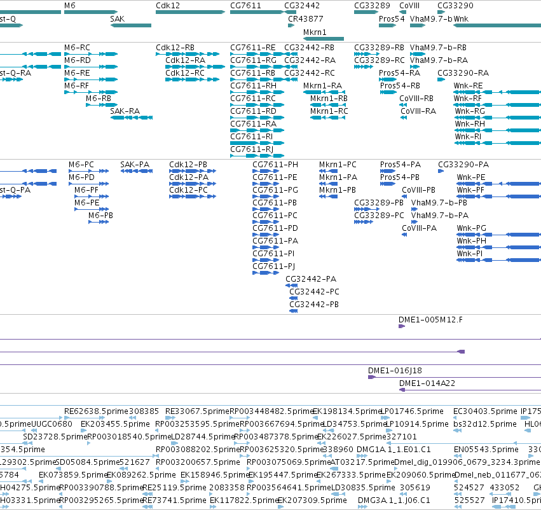The height and width of the screenshot is (510, 541).
Task: Click protein CG7611-PJ
Action: pos(266,273)
